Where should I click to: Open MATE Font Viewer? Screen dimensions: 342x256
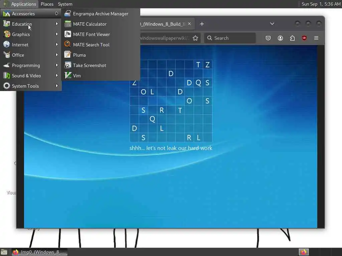coord(101,34)
